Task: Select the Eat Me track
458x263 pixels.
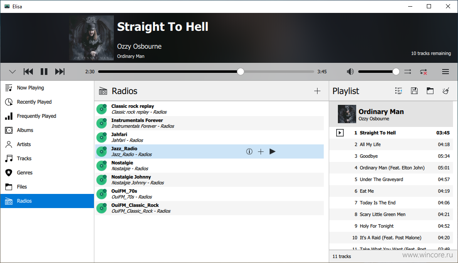Action: [x=391, y=191]
